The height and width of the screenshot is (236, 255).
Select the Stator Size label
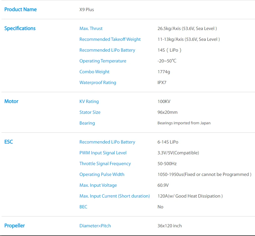point(90,112)
